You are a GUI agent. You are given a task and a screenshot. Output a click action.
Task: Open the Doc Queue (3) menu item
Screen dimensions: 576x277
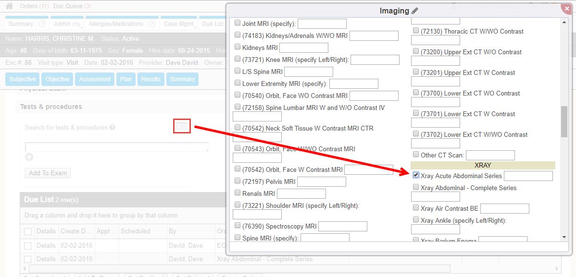pos(73,6)
